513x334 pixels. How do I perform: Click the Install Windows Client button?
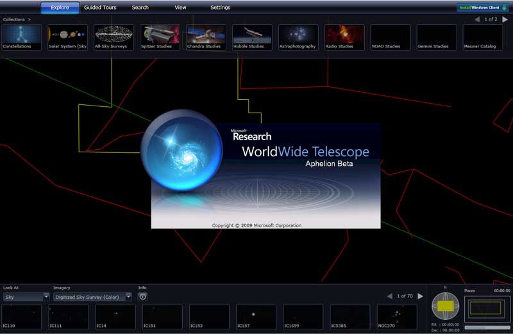(x=483, y=8)
